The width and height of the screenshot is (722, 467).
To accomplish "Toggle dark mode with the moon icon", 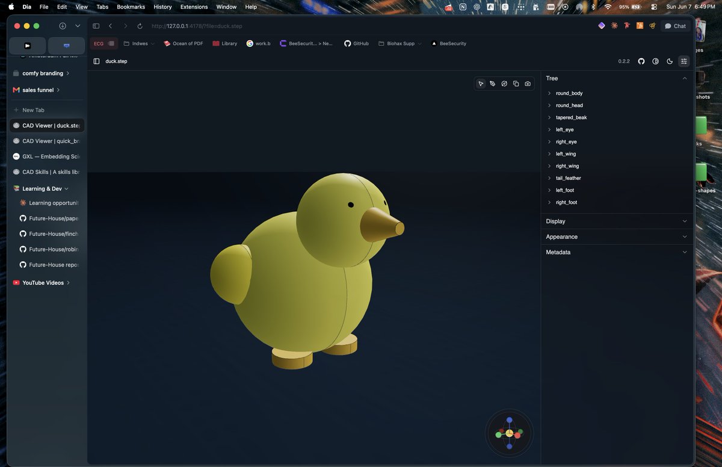I will [670, 61].
